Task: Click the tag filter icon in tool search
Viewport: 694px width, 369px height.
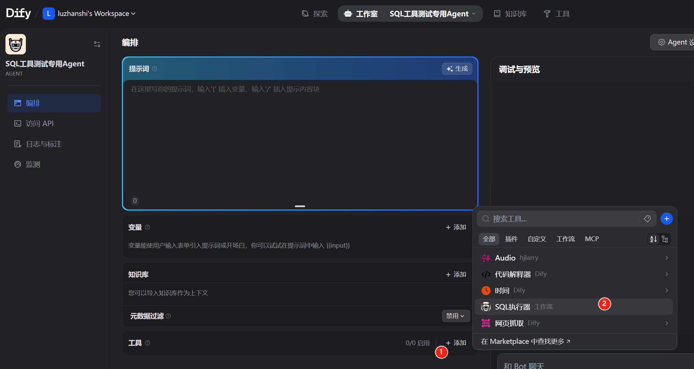Action: (647, 219)
